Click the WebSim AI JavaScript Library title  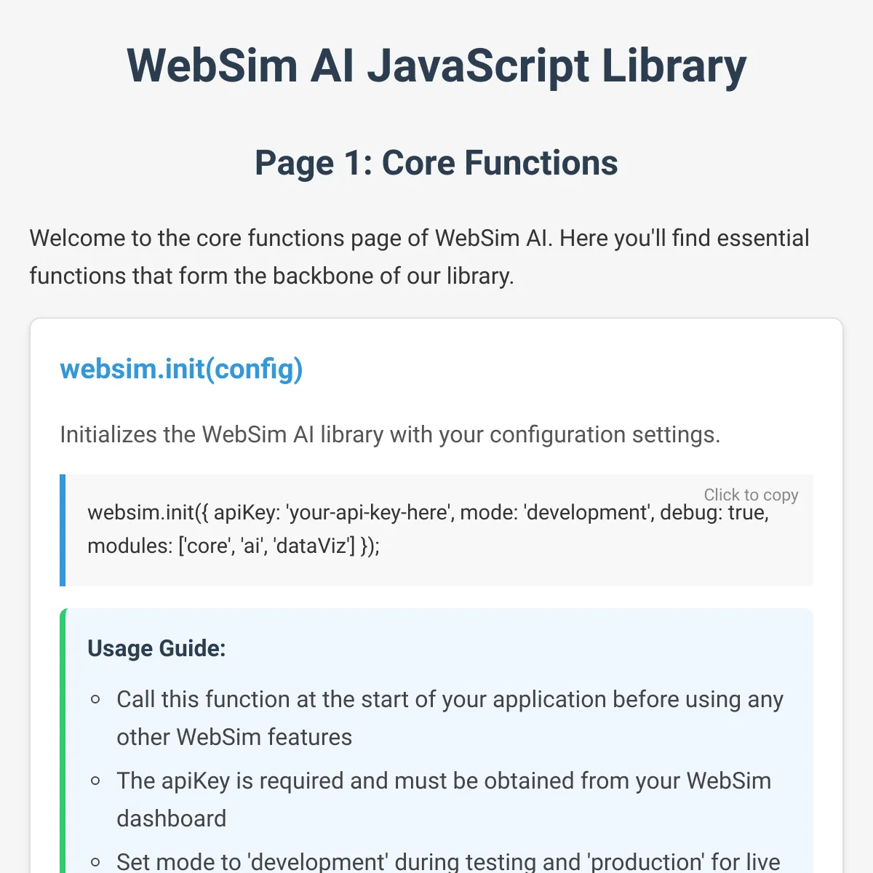pyautogui.click(x=436, y=65)
